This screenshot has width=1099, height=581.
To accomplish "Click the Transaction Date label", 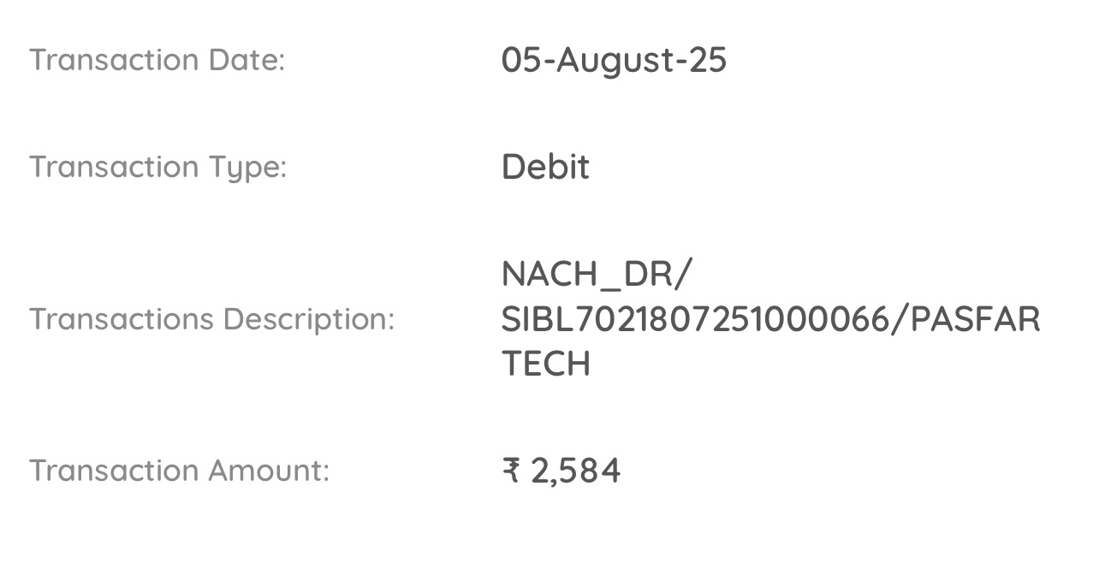I will [x=157, y=60].
